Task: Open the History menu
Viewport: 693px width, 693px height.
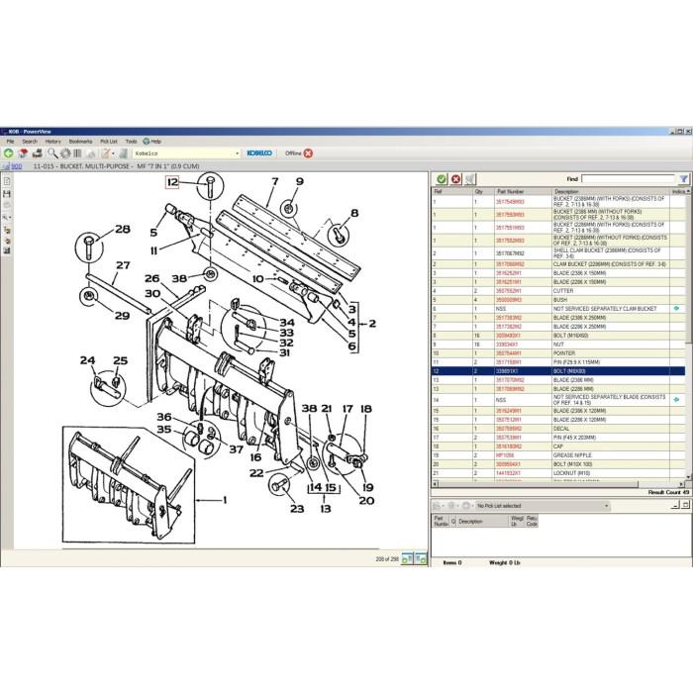Action: tap(53, 142)
